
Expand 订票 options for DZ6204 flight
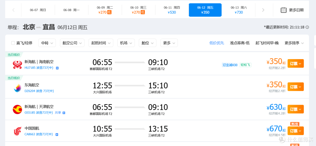[x=296, y=87]
